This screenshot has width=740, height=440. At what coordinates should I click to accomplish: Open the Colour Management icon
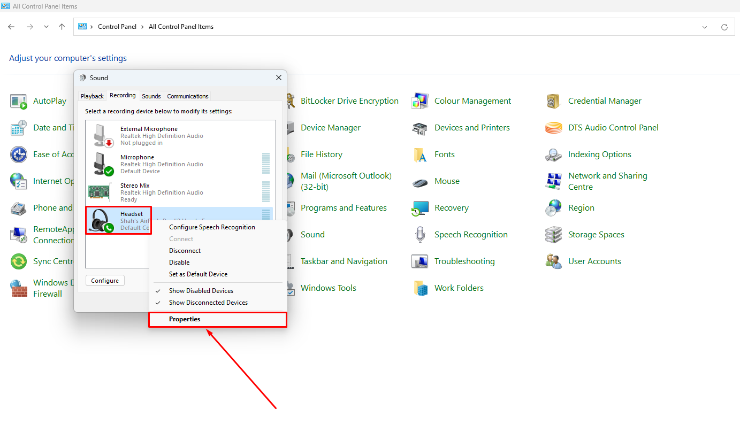[x=420, y=101]
